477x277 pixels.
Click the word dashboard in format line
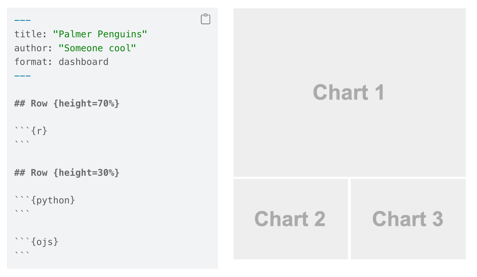[83, 62]
